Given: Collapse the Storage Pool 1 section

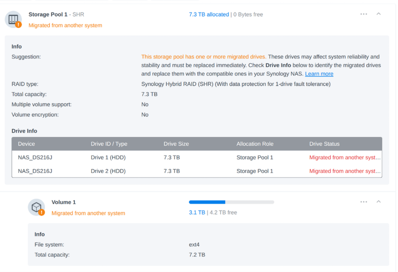Looking at the screenshot, I should click(x=378, y=14).
